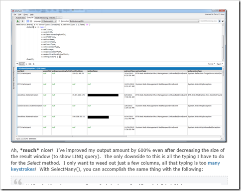Open the Format dropdown in results bar
The image size is (241, 191).
pyautogui.click(x=212, y=64)
